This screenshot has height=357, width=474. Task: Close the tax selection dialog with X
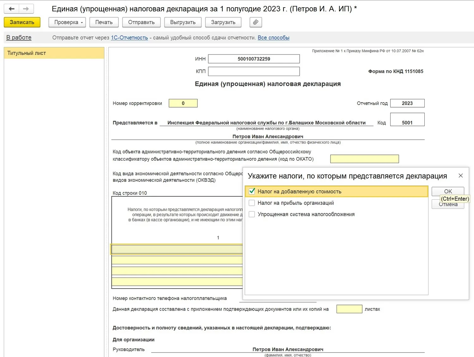pyautogui.click(x=461, y=176)
